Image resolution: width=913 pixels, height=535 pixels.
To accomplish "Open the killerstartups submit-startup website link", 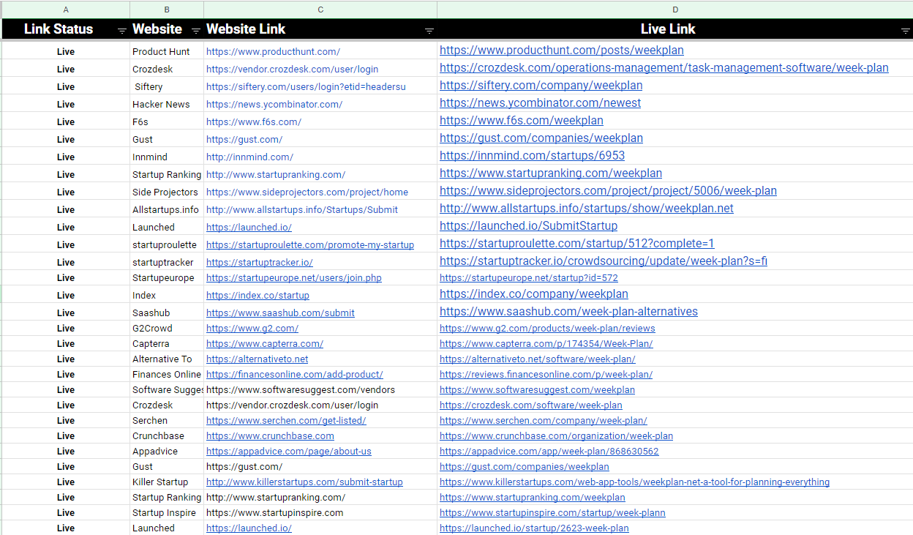I will click(x=304, y=482).
